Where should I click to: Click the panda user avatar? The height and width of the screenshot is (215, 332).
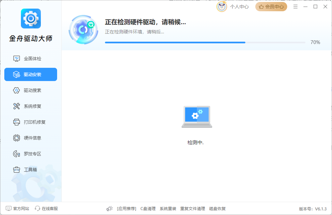[222, 7]
